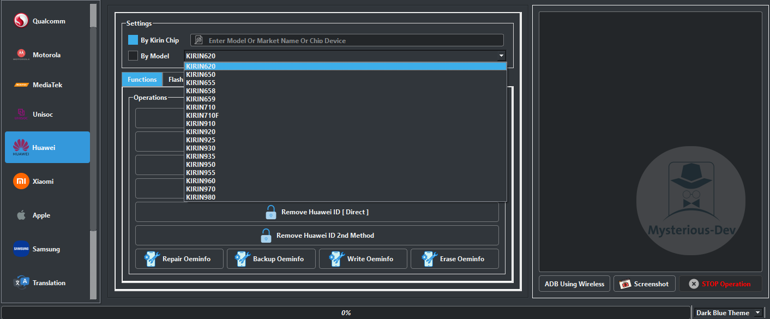
Task: Click the padlock icon on Direct removal
Action: coord(270,212)
